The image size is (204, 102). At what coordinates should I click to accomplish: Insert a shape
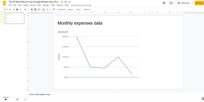coord(44,10)
